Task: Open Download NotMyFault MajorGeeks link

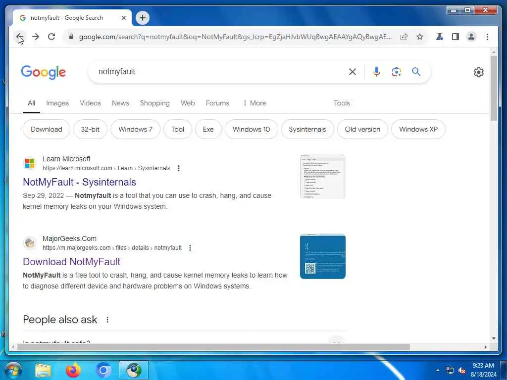Action: (71, 262)
